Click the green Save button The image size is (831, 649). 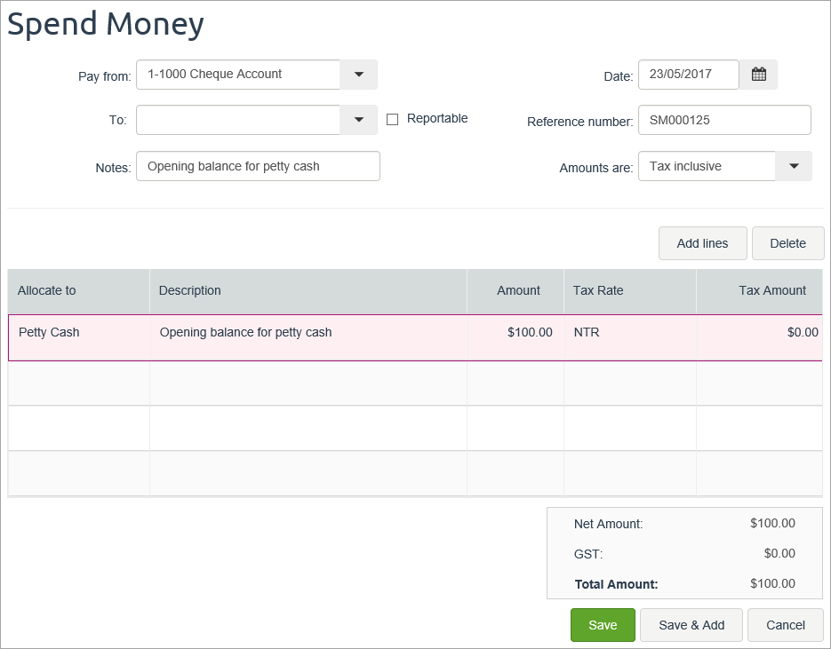pos(603,625)
